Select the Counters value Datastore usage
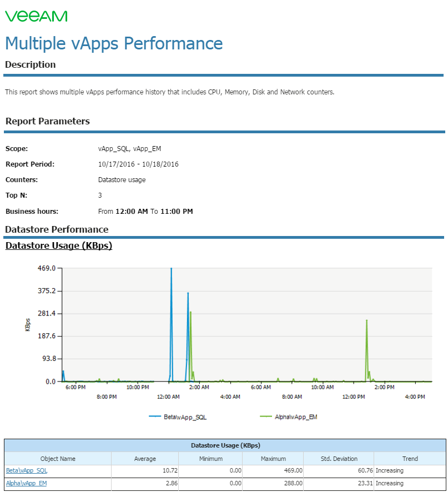Viewport: 448px width, 492px height. pos(122,180)
